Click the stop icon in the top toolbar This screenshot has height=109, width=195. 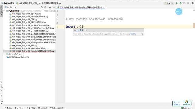[188, 3]
